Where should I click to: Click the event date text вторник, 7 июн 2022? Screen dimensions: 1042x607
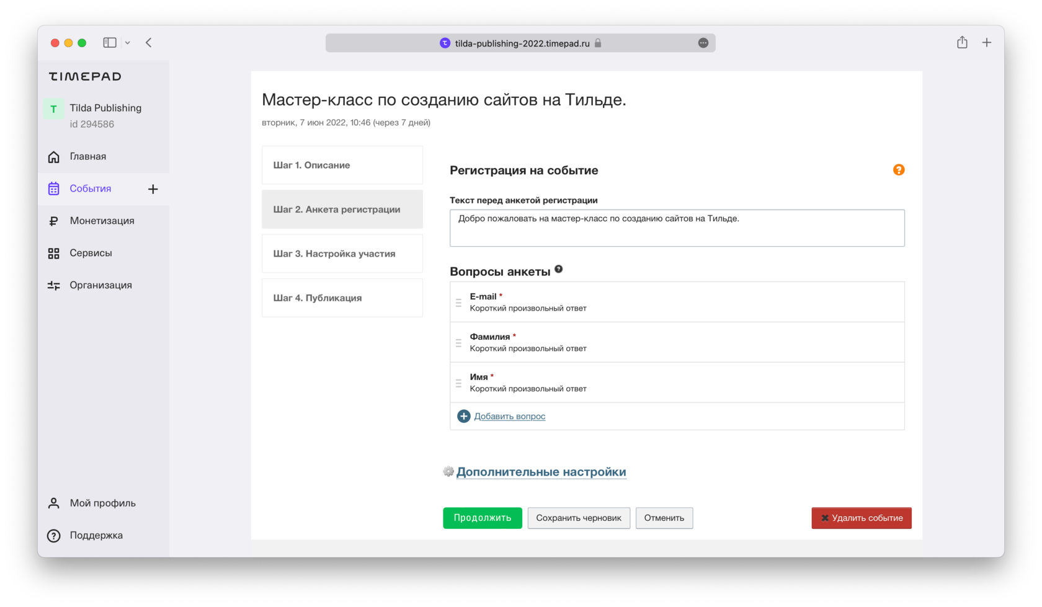[304, 123]
